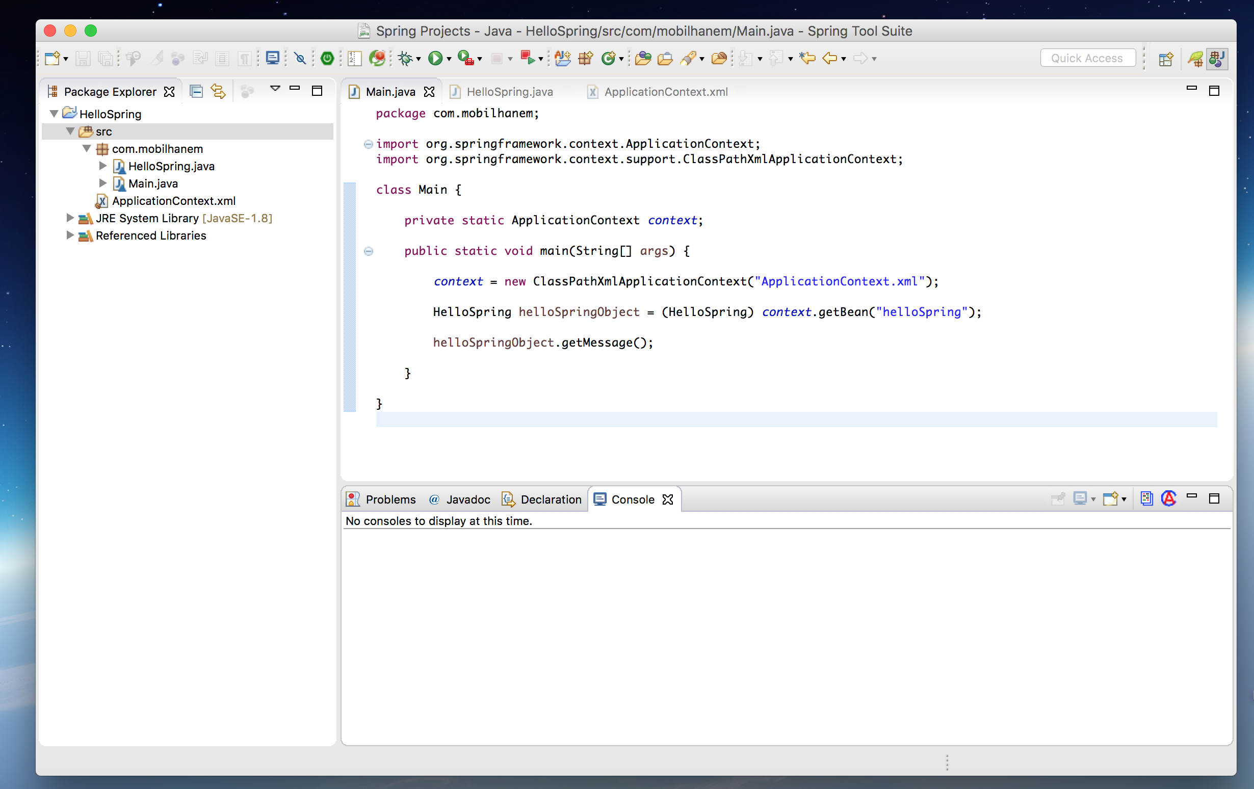
Task: Toggle Link with Editor in Package Explorer
Action: (218, 92)
